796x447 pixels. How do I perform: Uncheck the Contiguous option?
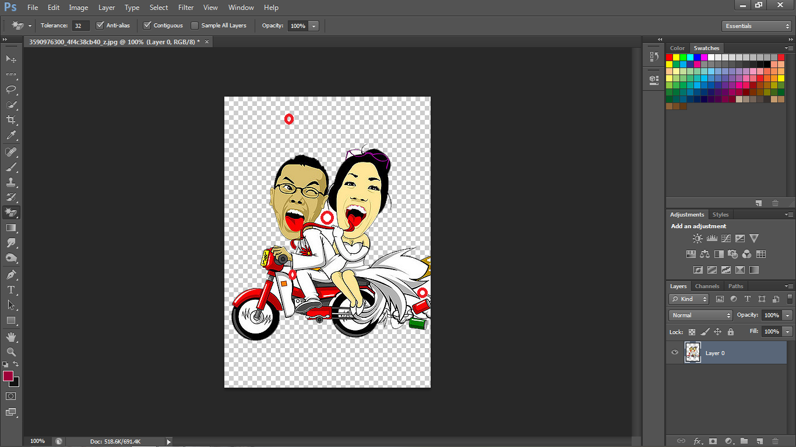click(147, 26)
